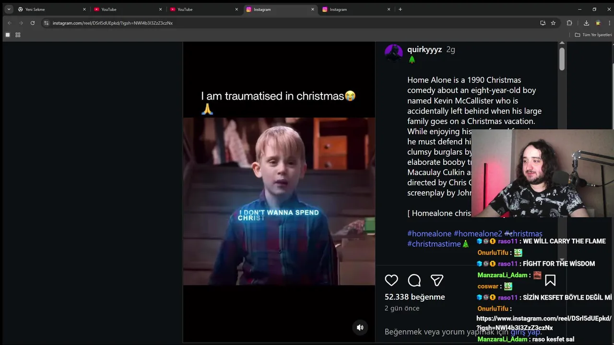The width and height of the screenshot is (614, 345).
Task: Open the #christmastime hashtag
Action: click(x=434, y=244)
